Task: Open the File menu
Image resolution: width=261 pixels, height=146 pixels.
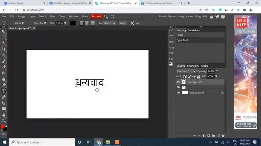Action: point(4,17)
